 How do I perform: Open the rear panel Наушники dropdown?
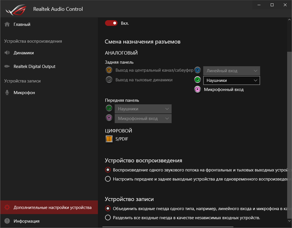(231, 80)
